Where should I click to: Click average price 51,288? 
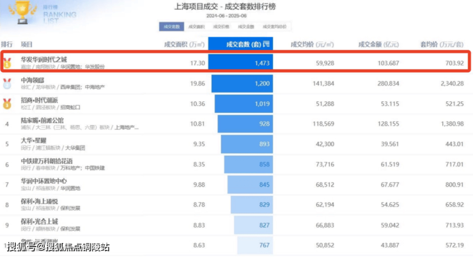point(325,104)
